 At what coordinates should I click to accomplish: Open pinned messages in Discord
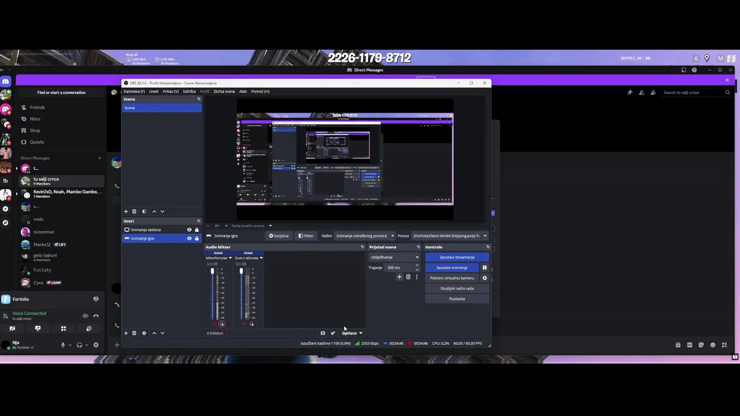tap(630, 92)
